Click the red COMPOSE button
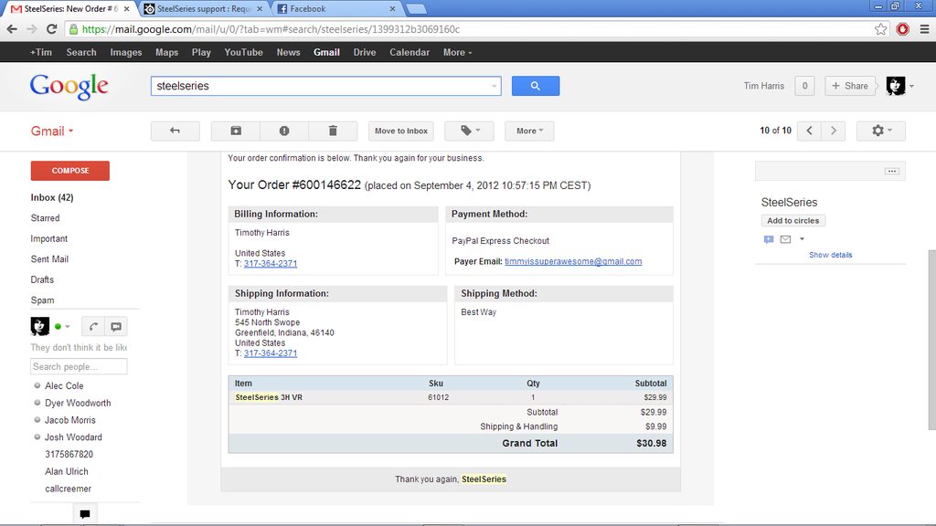 [69, 171]
